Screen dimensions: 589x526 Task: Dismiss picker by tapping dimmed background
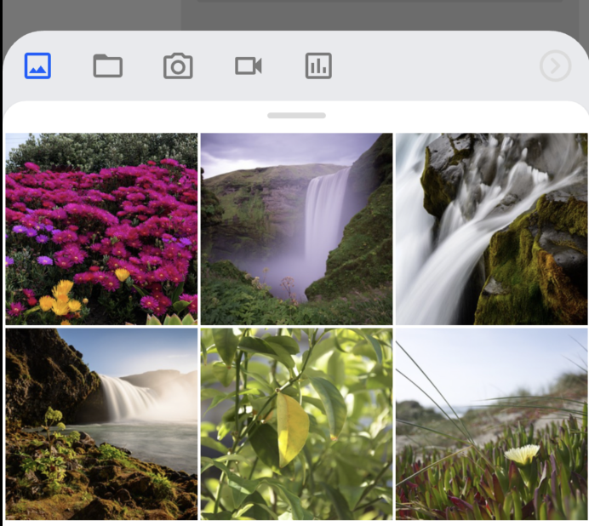pos(294,13)
